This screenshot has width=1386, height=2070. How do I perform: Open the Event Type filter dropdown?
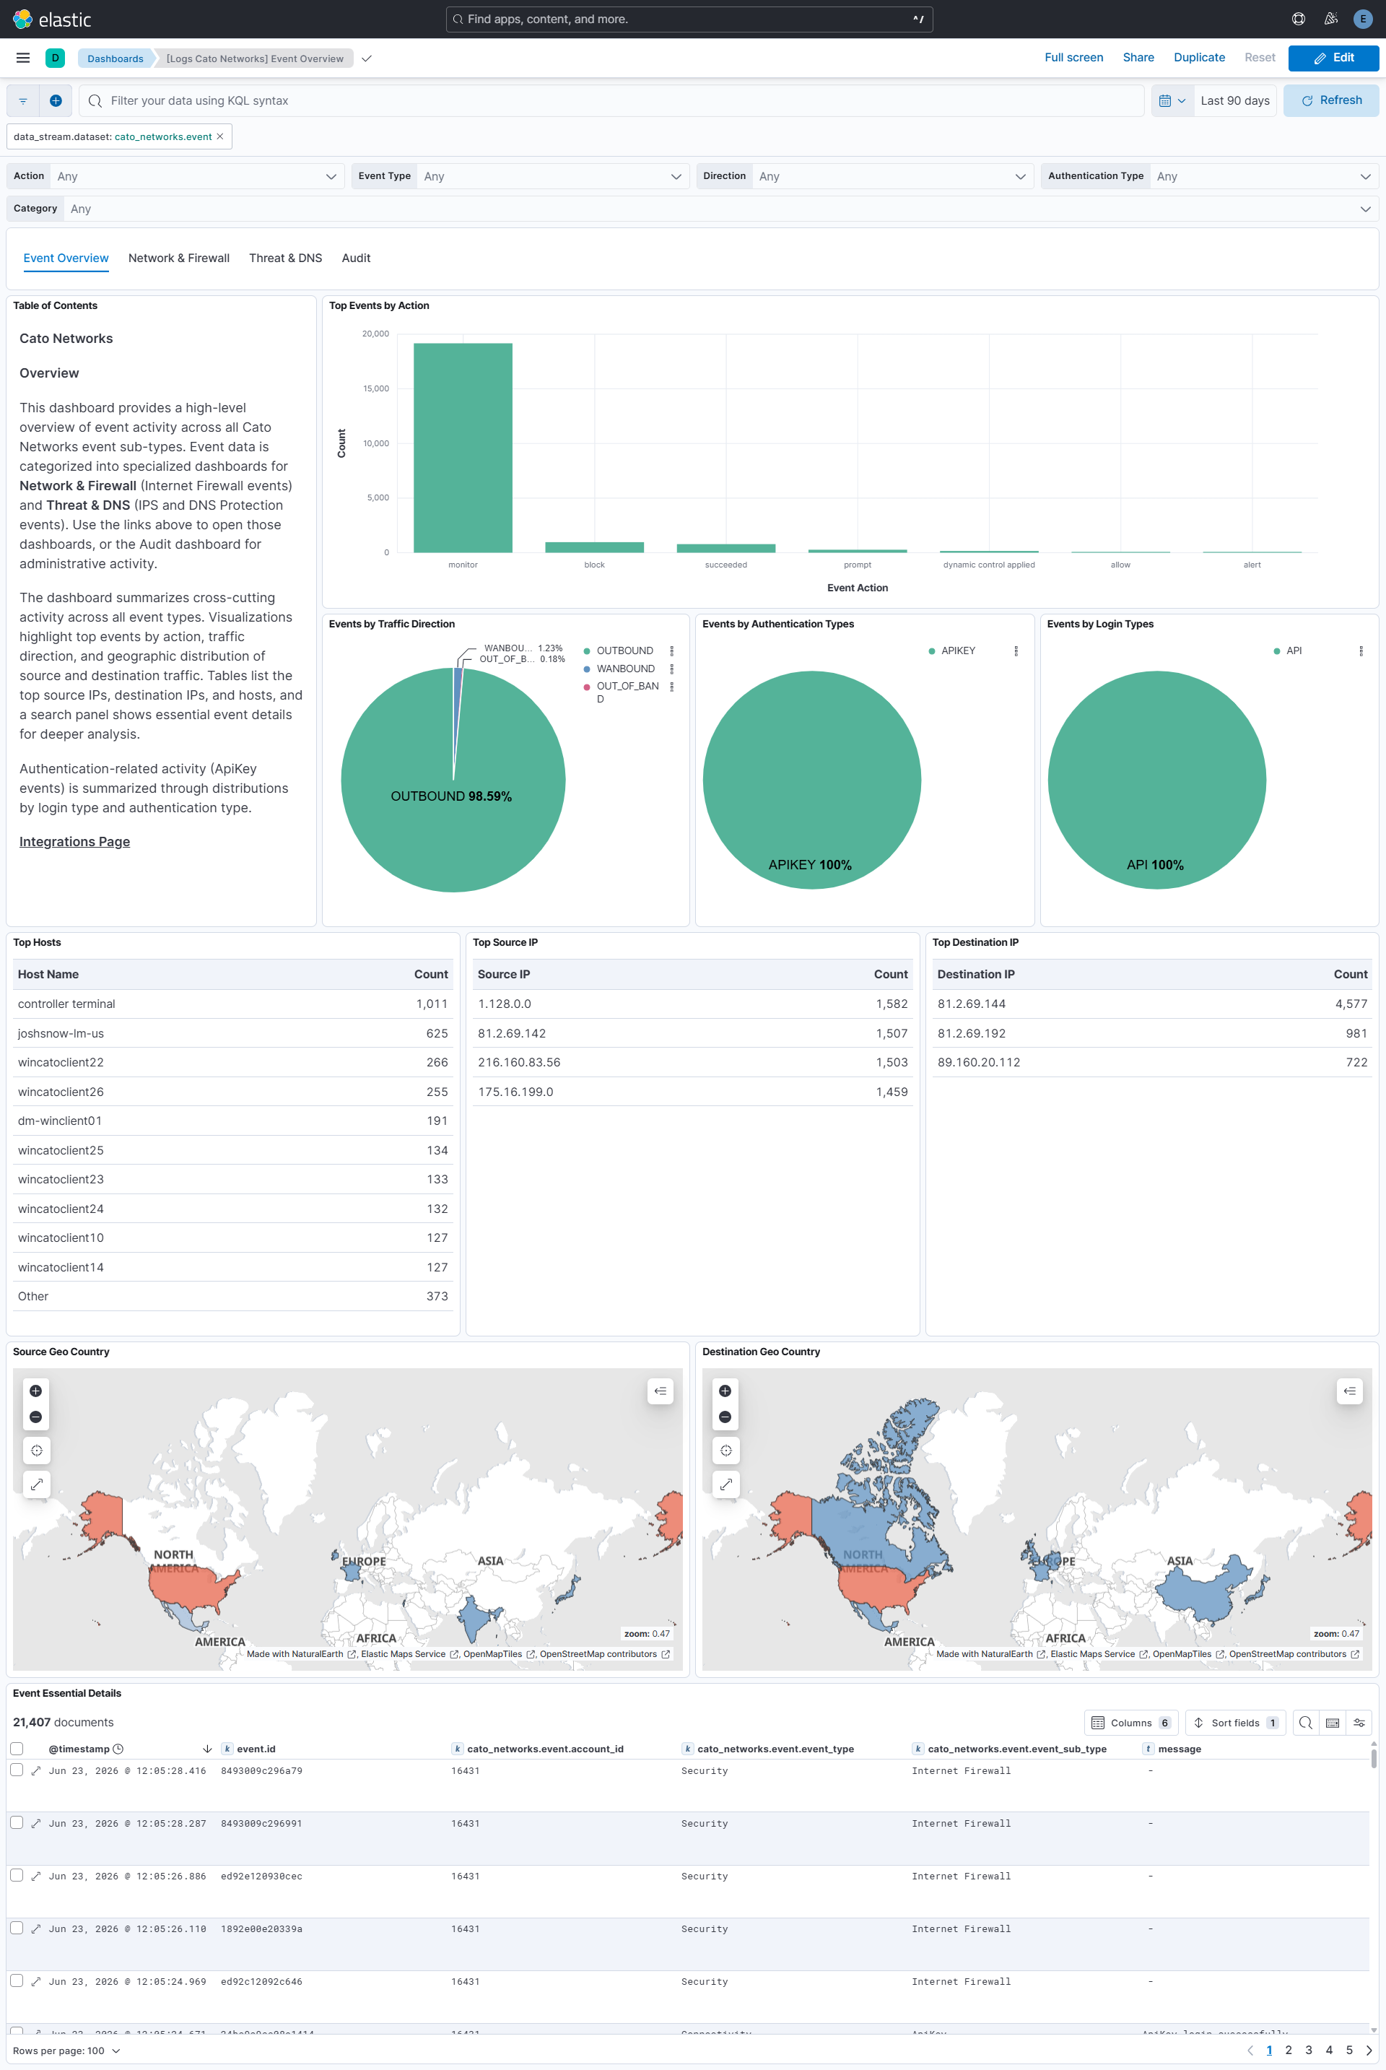tap(554, 177)
